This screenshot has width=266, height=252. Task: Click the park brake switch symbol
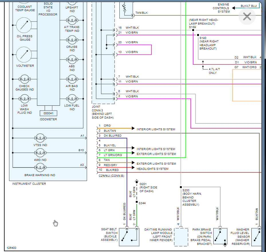coord(220,236)
